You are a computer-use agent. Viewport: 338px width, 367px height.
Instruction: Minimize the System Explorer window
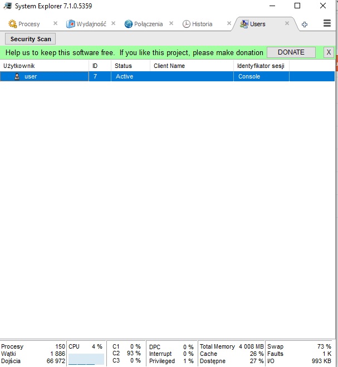coord(272,6)
